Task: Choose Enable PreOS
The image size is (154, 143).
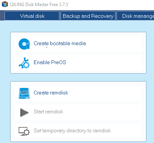Action: tap(78, 63)
